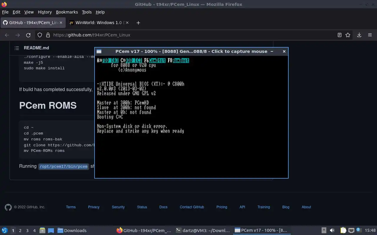Click the README.md file title
Screen dimensions: 377x235
tap(37, 48)
